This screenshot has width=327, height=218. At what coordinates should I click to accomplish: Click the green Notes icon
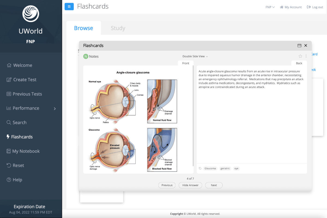pyautogui.click(x=86, y=56)
